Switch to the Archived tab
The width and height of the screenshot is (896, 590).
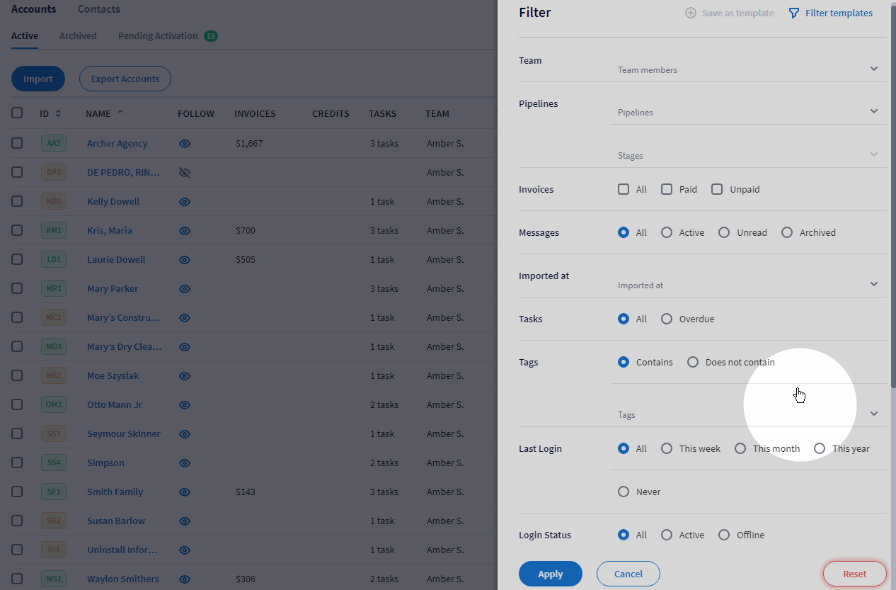click(x=78, y=35)
